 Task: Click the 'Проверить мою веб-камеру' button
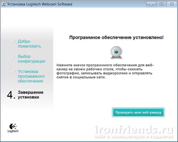(x=138, y=112)
